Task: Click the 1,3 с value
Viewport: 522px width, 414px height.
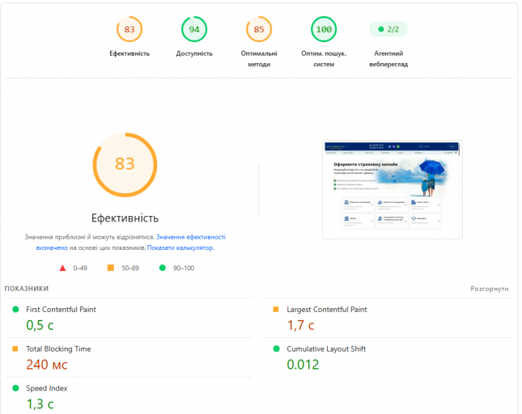Action: 40,404
